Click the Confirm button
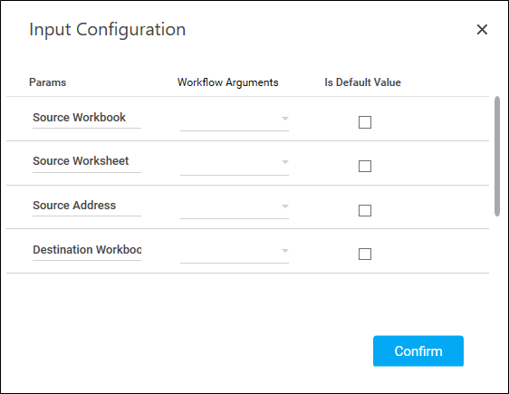 click(x=418, y=351)
